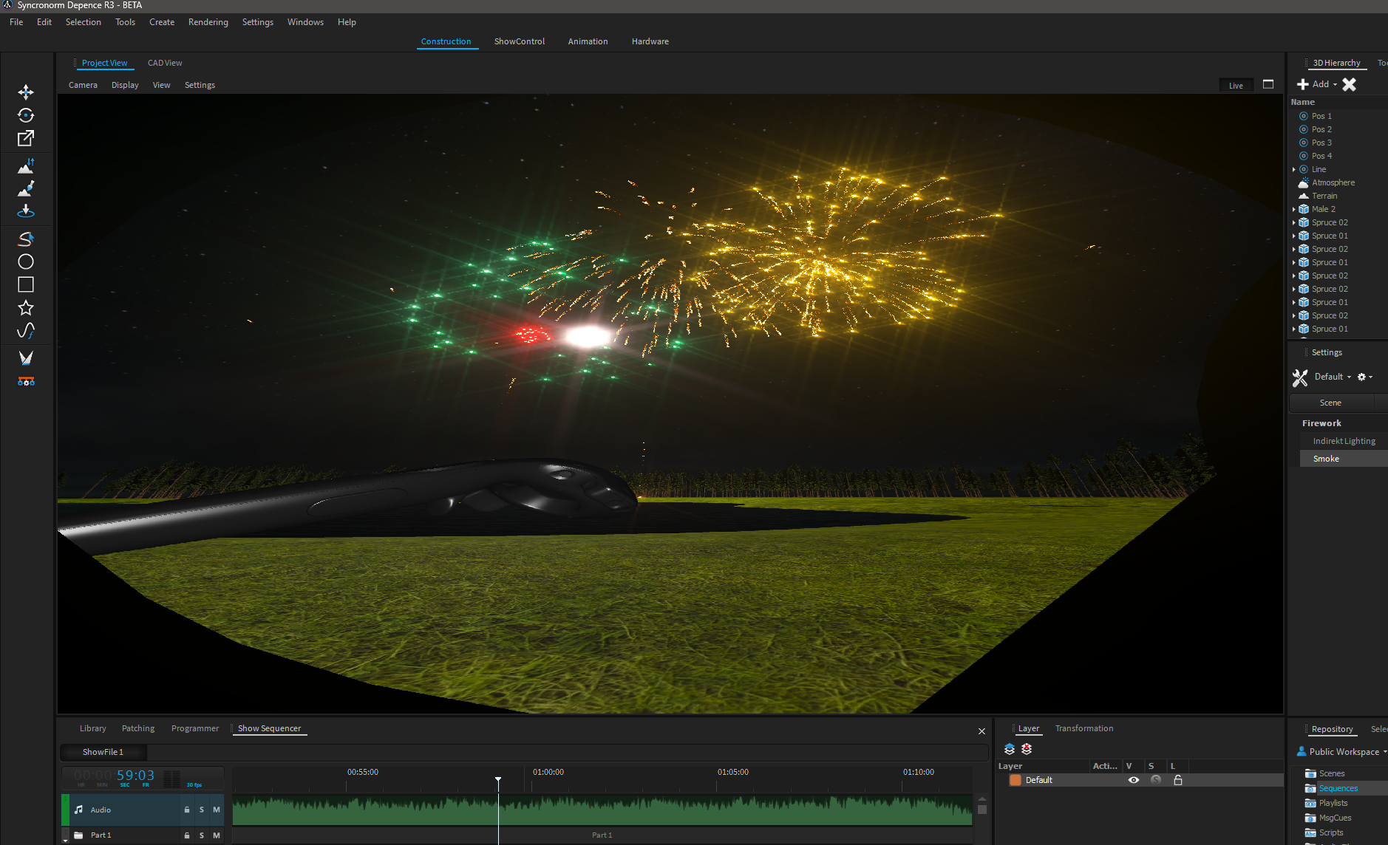The width and height of the screenshot is (1388, 845).
Task: Open the Default settings preset dropdown
Action: 1333,377
